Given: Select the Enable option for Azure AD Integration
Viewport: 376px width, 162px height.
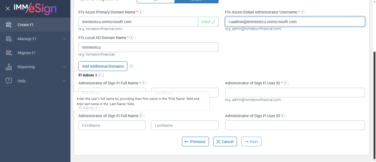Looking at the screenshot, I should pos(197,1).
